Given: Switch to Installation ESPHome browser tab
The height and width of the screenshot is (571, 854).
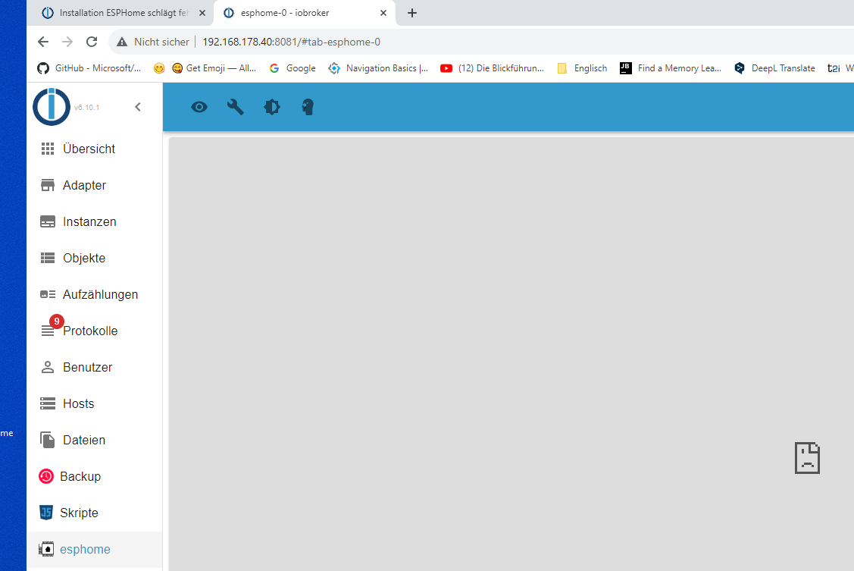Looking at the screenshot, I should pos(124,13).
